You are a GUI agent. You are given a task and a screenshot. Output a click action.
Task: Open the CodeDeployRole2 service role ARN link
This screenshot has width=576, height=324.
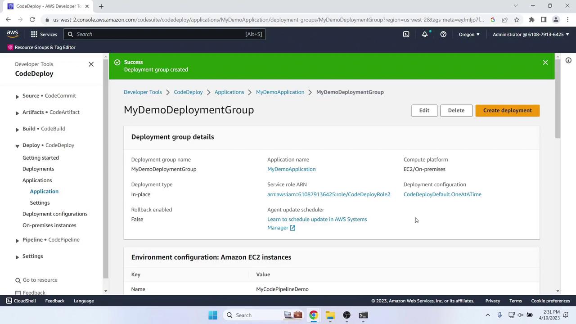329,194
